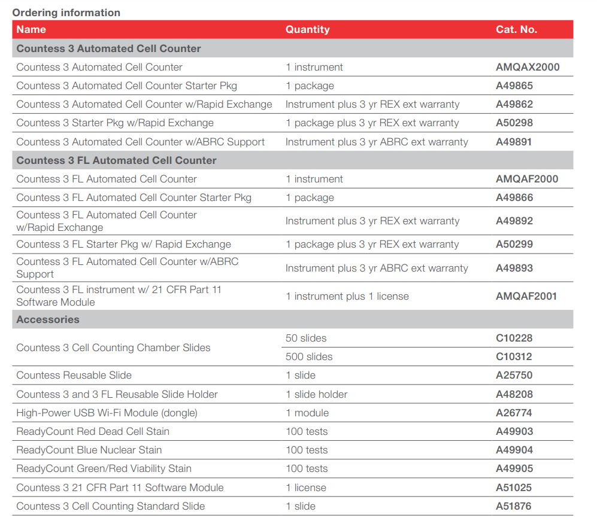Viewport: 597px width, 518px height.
Task: Click catalog number "C10228"
Action: pyautogui.click(x=514, y=338)
